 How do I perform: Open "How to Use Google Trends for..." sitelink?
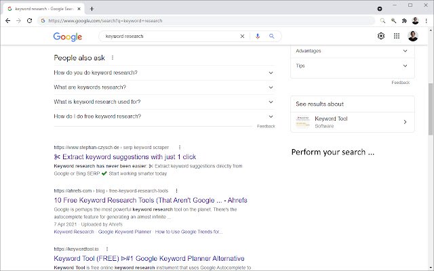(189, 232)
